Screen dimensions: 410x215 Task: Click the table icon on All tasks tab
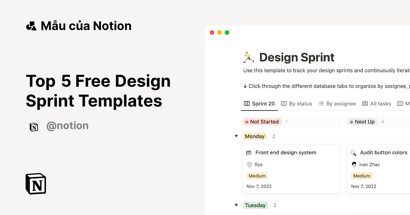click(x=366, y=103)
